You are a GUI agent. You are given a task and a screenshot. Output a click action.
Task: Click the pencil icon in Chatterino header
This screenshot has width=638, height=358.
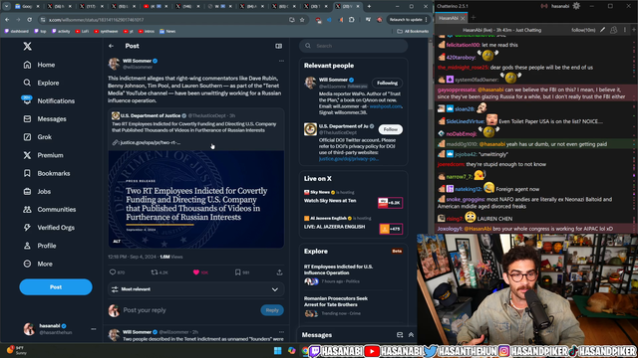pos(602,30)
